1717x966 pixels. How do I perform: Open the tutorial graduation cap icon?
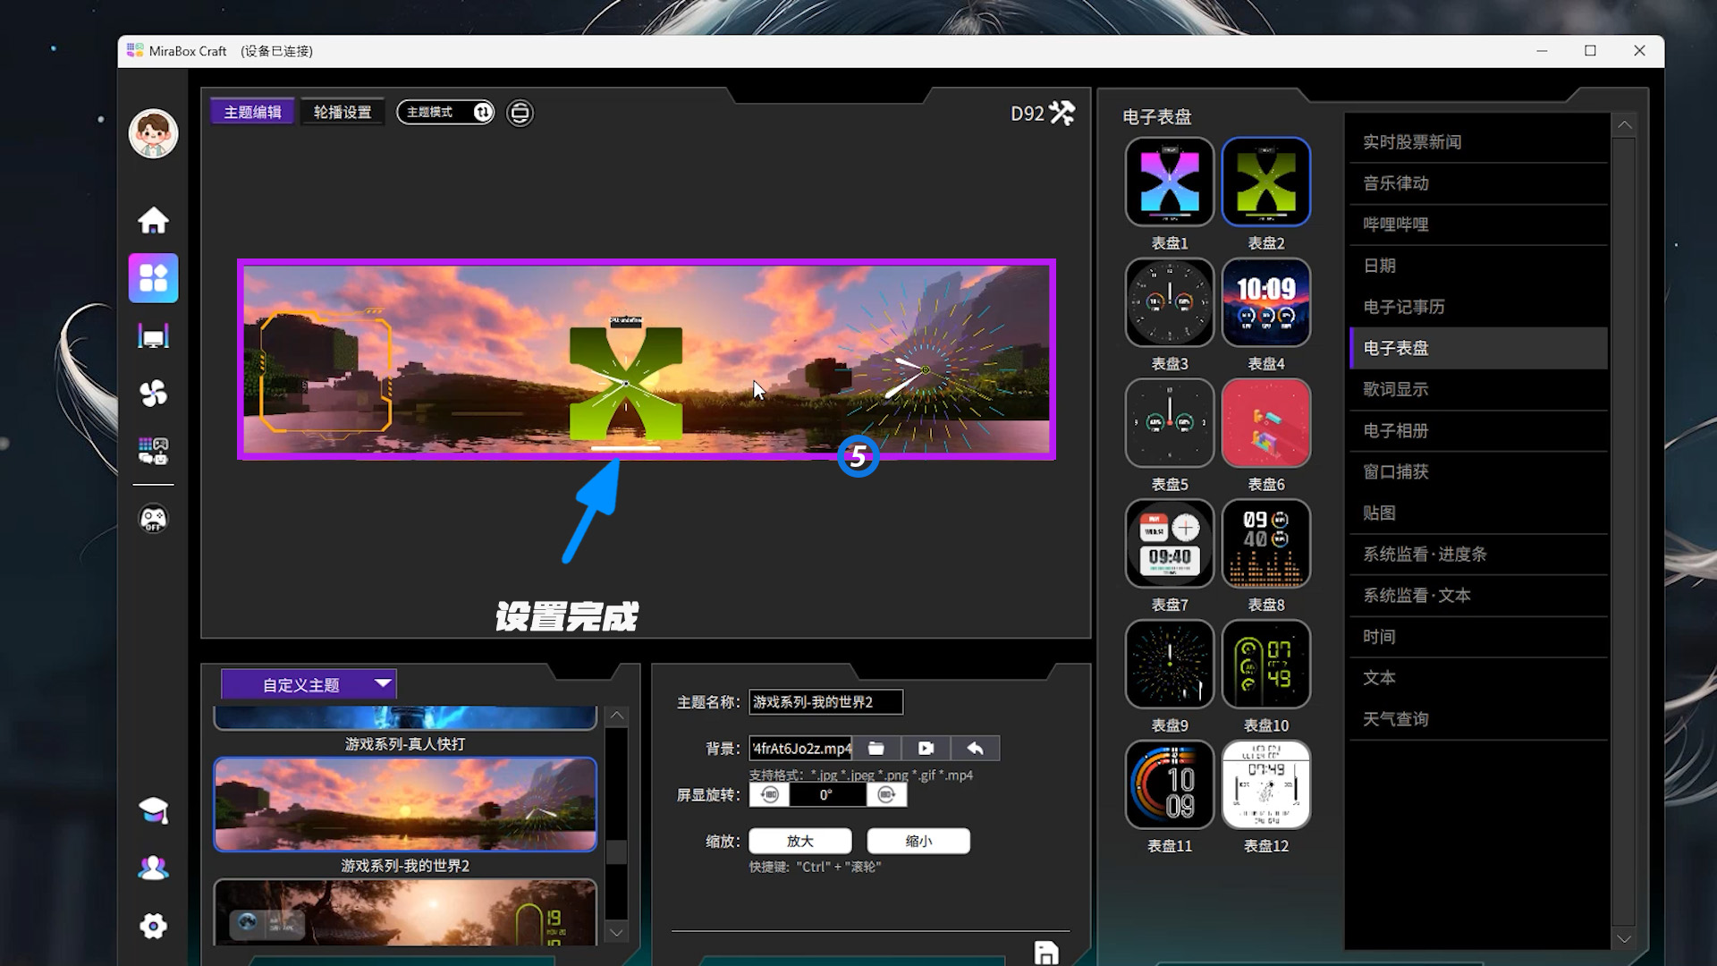click(x=153, y=810)
